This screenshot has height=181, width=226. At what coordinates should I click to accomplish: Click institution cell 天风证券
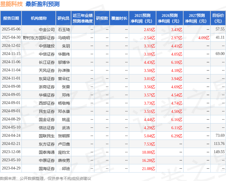click(47, 70)
